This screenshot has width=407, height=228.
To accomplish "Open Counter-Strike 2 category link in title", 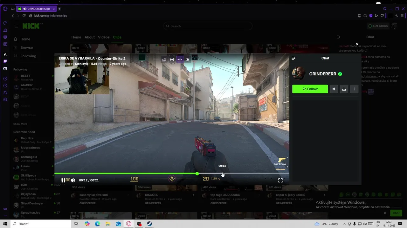I will (112, 59).
